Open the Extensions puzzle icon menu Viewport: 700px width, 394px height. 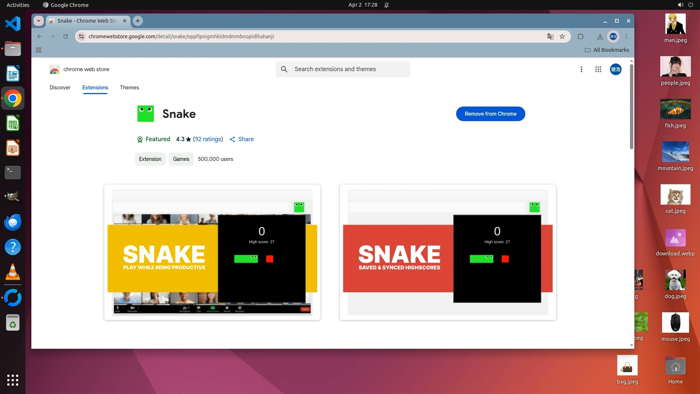(x=581, y=36)
